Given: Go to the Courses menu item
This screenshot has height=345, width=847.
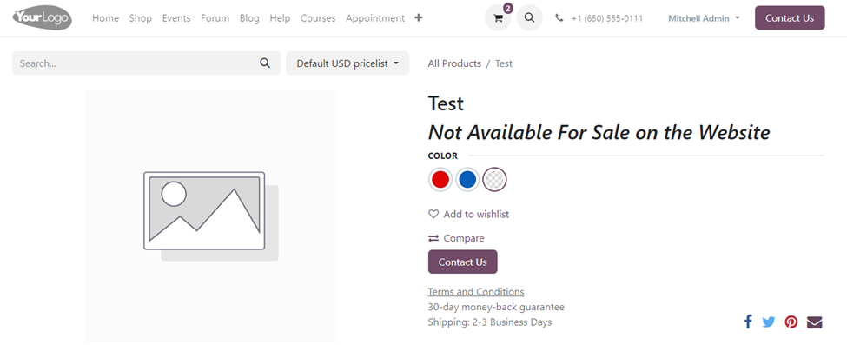Looking at the screenshot, I should pos(318,18).
